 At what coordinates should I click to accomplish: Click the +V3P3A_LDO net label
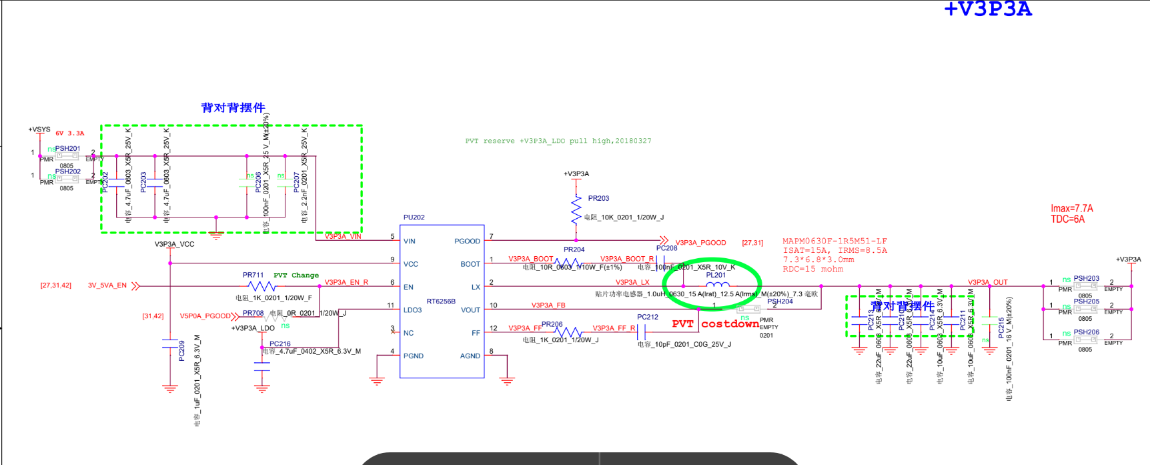tap(253, 328)
